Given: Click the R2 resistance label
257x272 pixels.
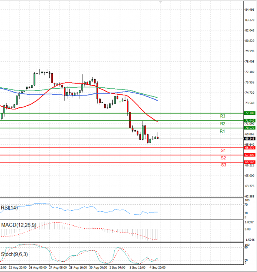Looking at the screenshot, I should point(222,124).
